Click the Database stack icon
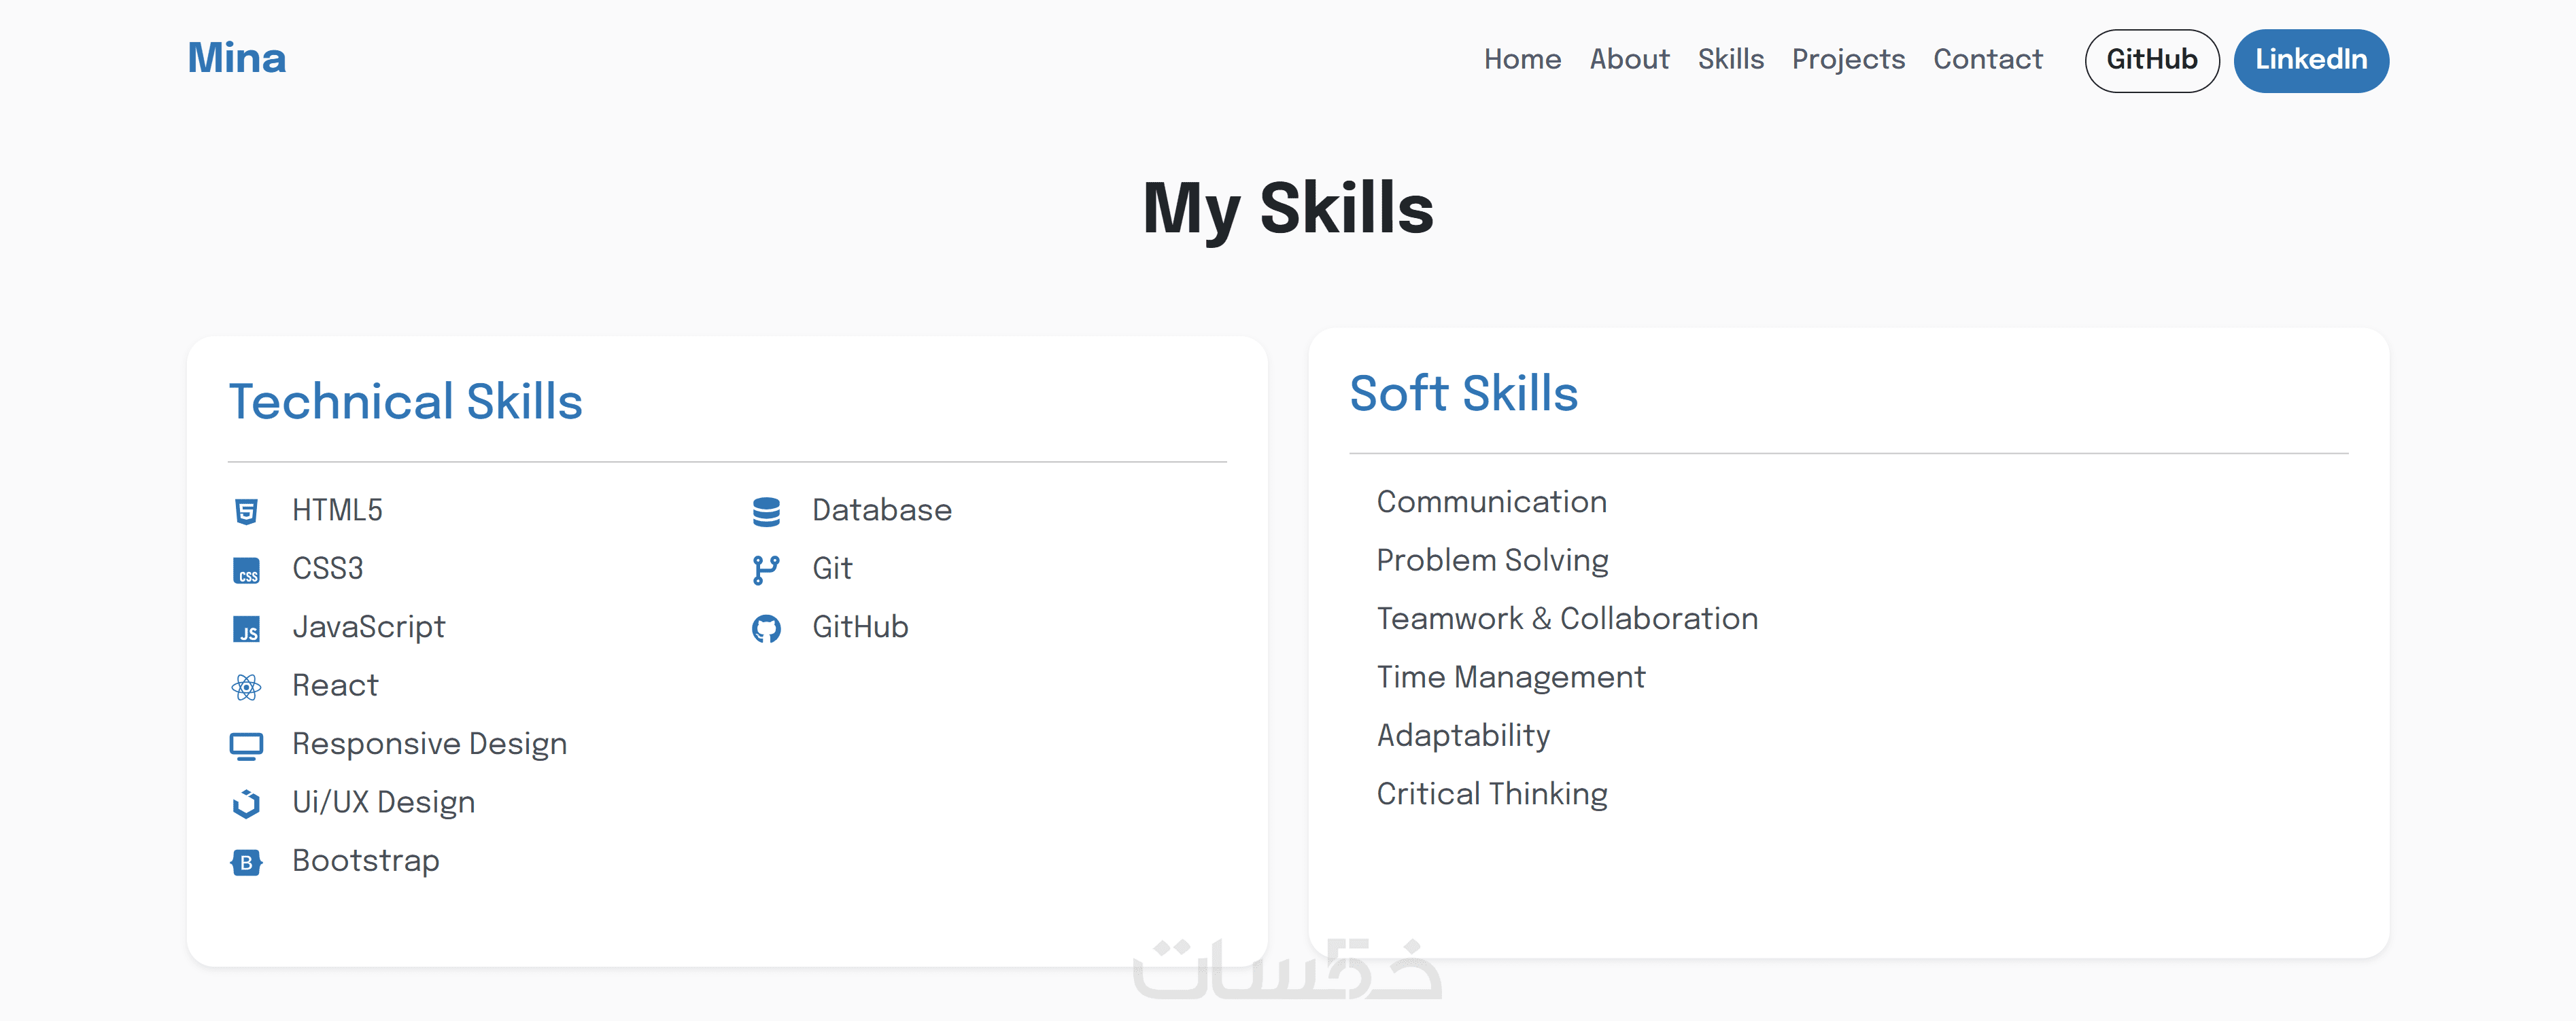Viewport: 2576px width, 1021px height. pyautogui.click(x=766, y=512)
